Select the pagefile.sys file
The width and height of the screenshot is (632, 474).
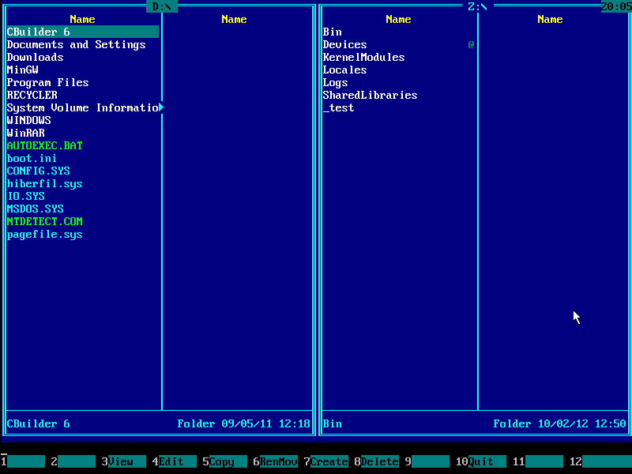45,234
